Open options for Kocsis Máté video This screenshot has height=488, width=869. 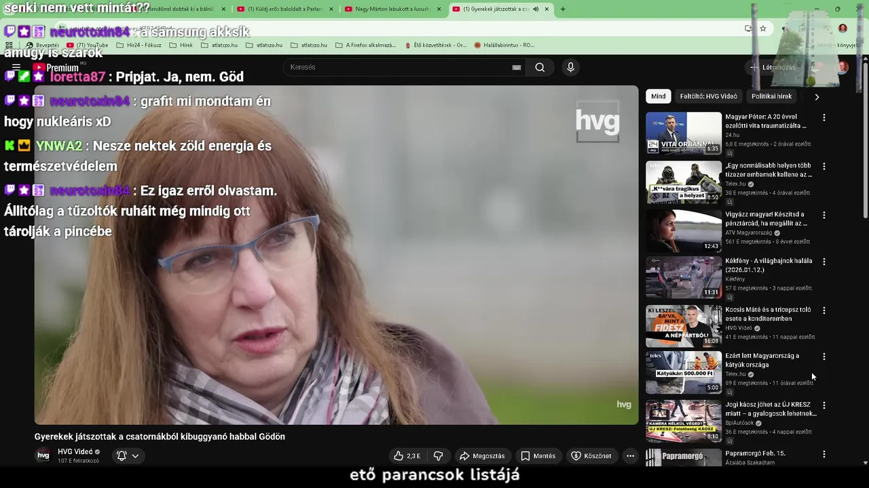(824, 310)
